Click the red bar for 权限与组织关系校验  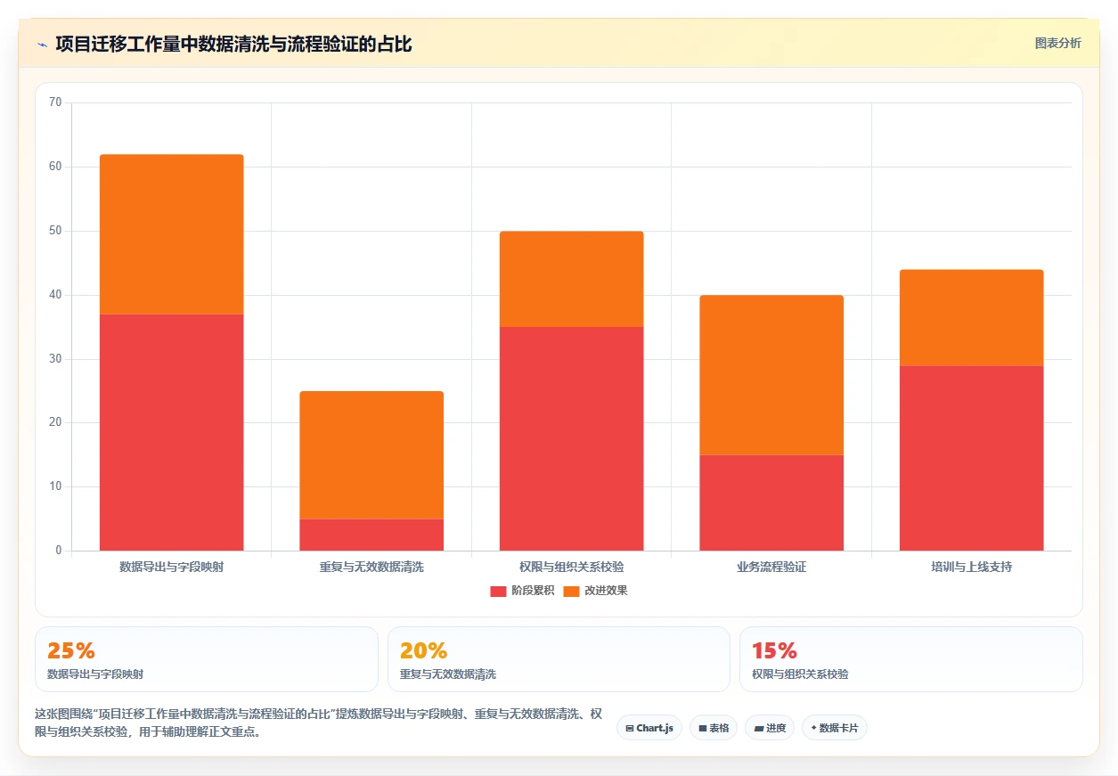(x=571, y=438)
